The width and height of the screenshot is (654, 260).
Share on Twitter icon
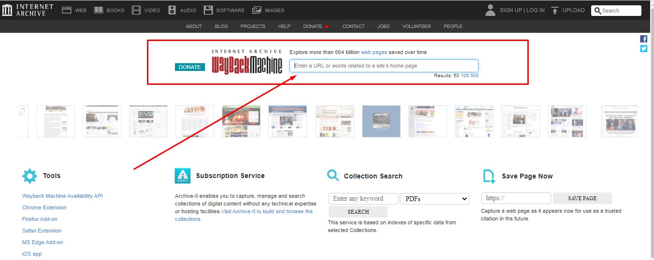pyautogui.click(x=643, y=49)
